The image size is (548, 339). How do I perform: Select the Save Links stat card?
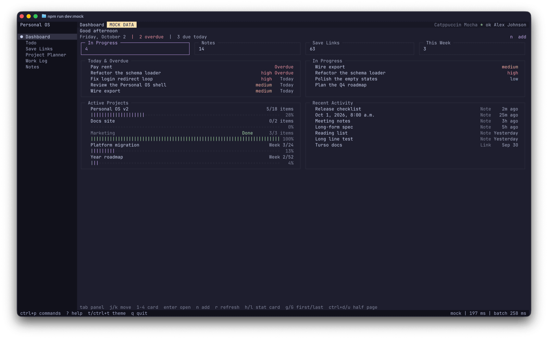point(360,49)
